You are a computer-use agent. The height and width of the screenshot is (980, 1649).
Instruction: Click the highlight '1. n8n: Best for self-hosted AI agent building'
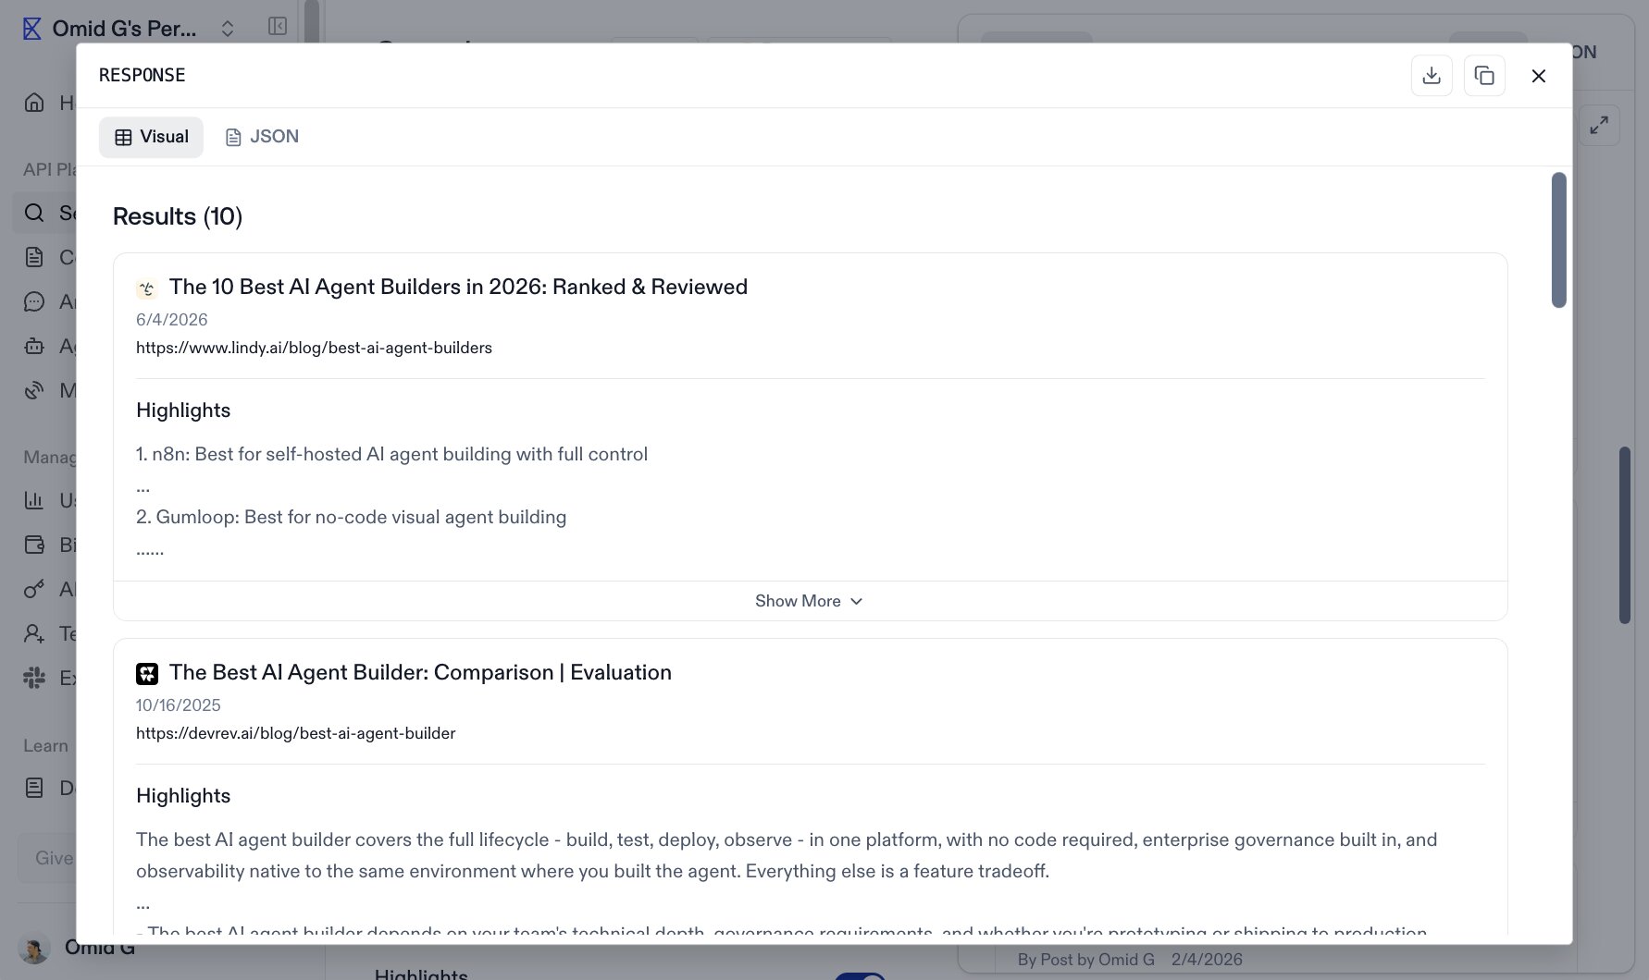[x=391, y=454]
